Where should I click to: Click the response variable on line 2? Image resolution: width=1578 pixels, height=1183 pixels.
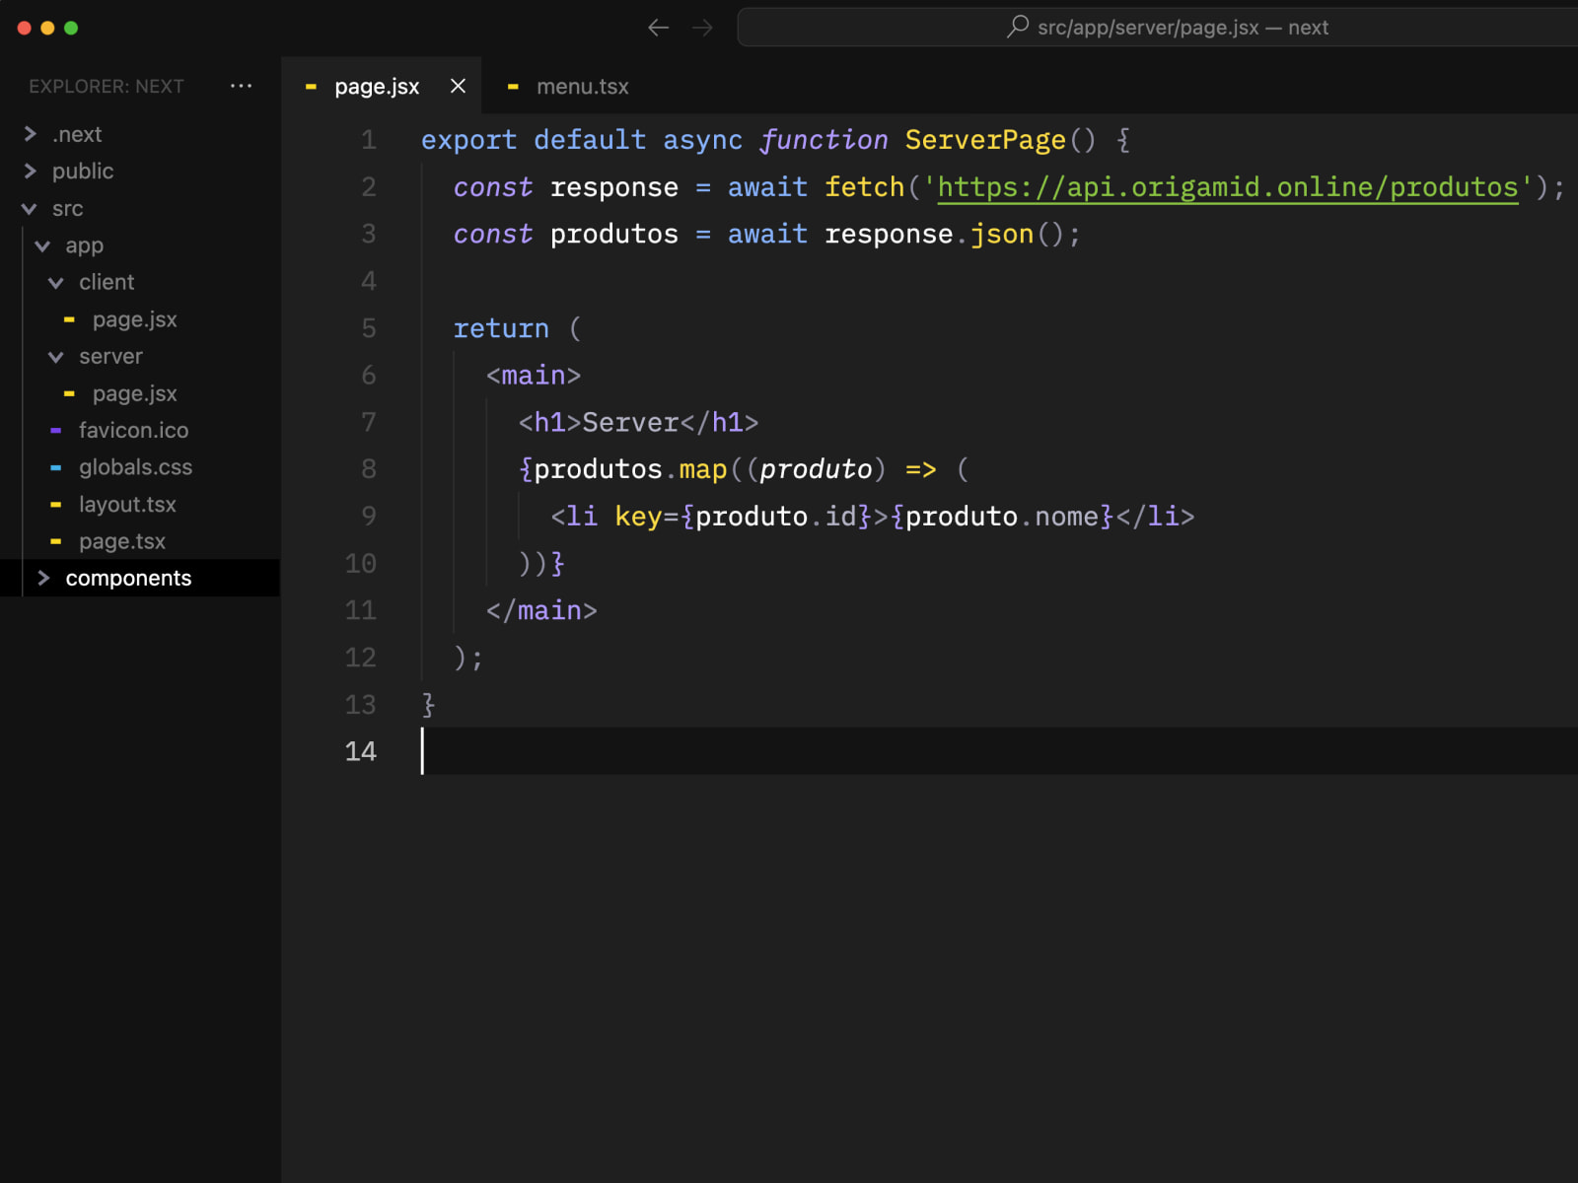point(614,187)
